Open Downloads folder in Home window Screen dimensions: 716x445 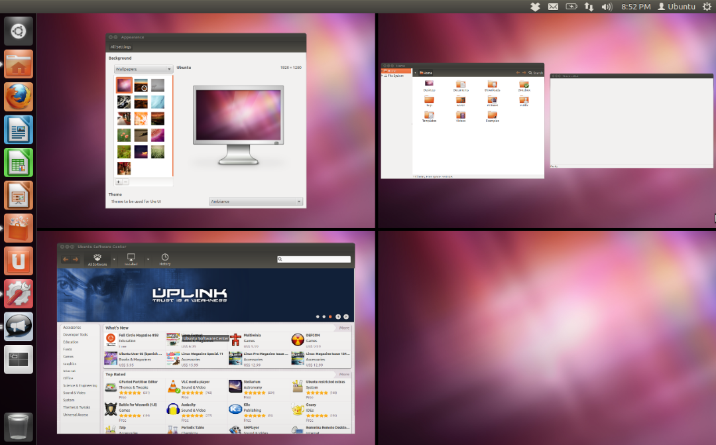492,86
